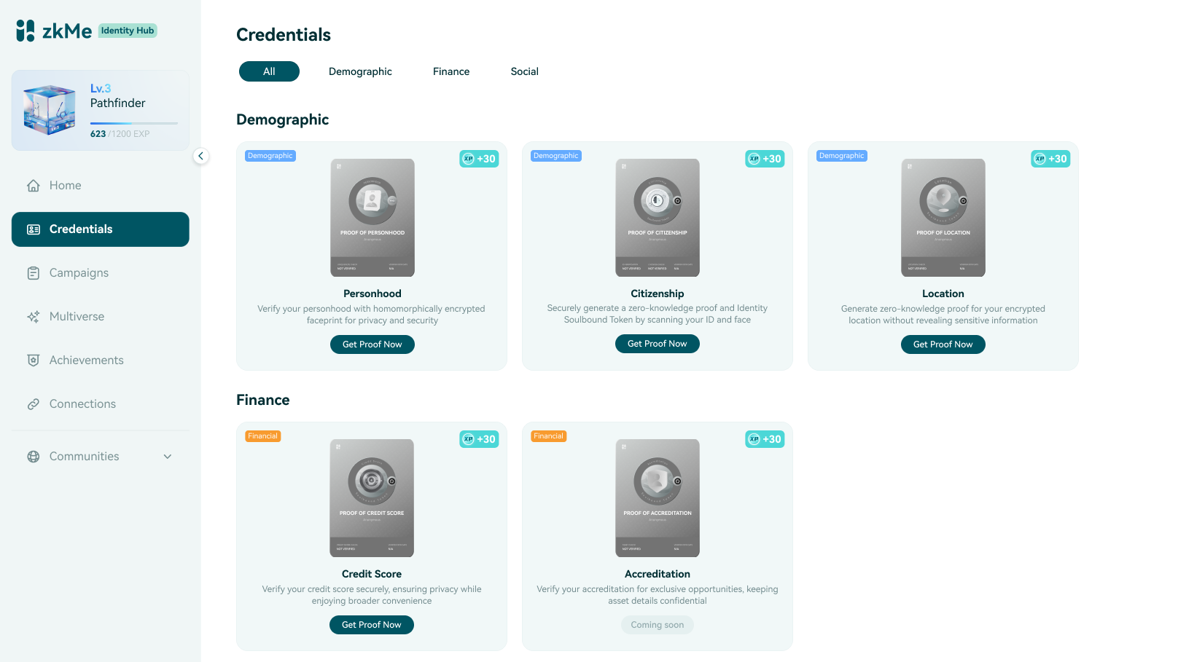The height and width of the screenshot is (662, 1178).
Task: Click the Demographic tag on Citizenship card
Action: (x=555, y=155)
